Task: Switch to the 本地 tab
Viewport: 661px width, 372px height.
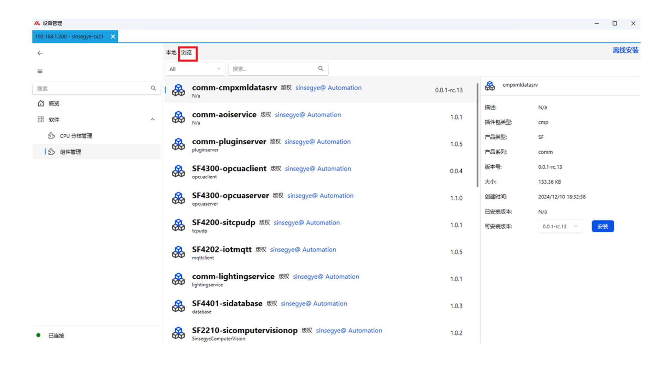Action: pyautogui.click(x=171, y=52)
